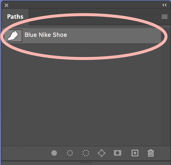171x165 pixels.
Task: Load path as a selection icon
Action: coord(86,153)
